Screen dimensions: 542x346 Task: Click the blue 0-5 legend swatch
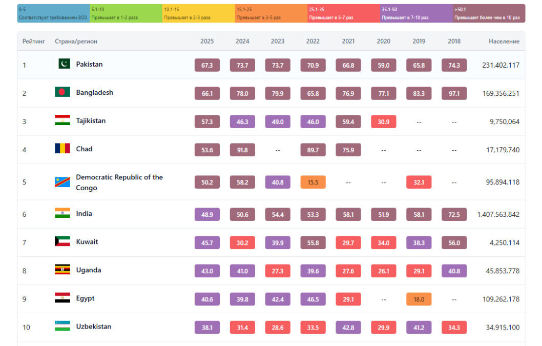(x=54, y=13)
